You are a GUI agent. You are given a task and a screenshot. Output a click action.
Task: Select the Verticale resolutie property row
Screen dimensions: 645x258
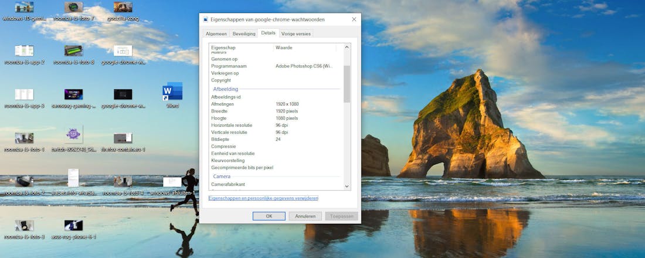pos(276,132)
